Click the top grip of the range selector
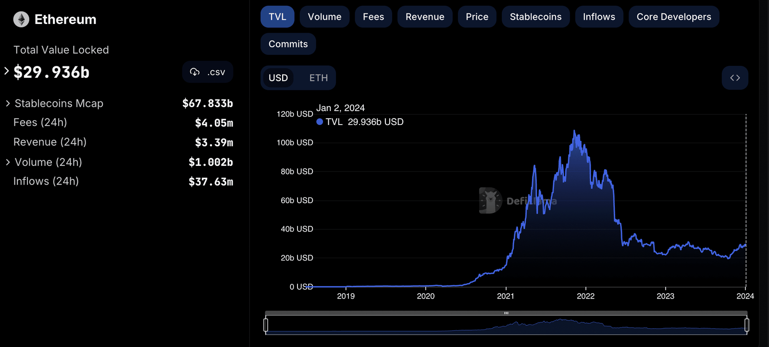The width and height of the screenshot is (769, 347). (x=506, y=313)
